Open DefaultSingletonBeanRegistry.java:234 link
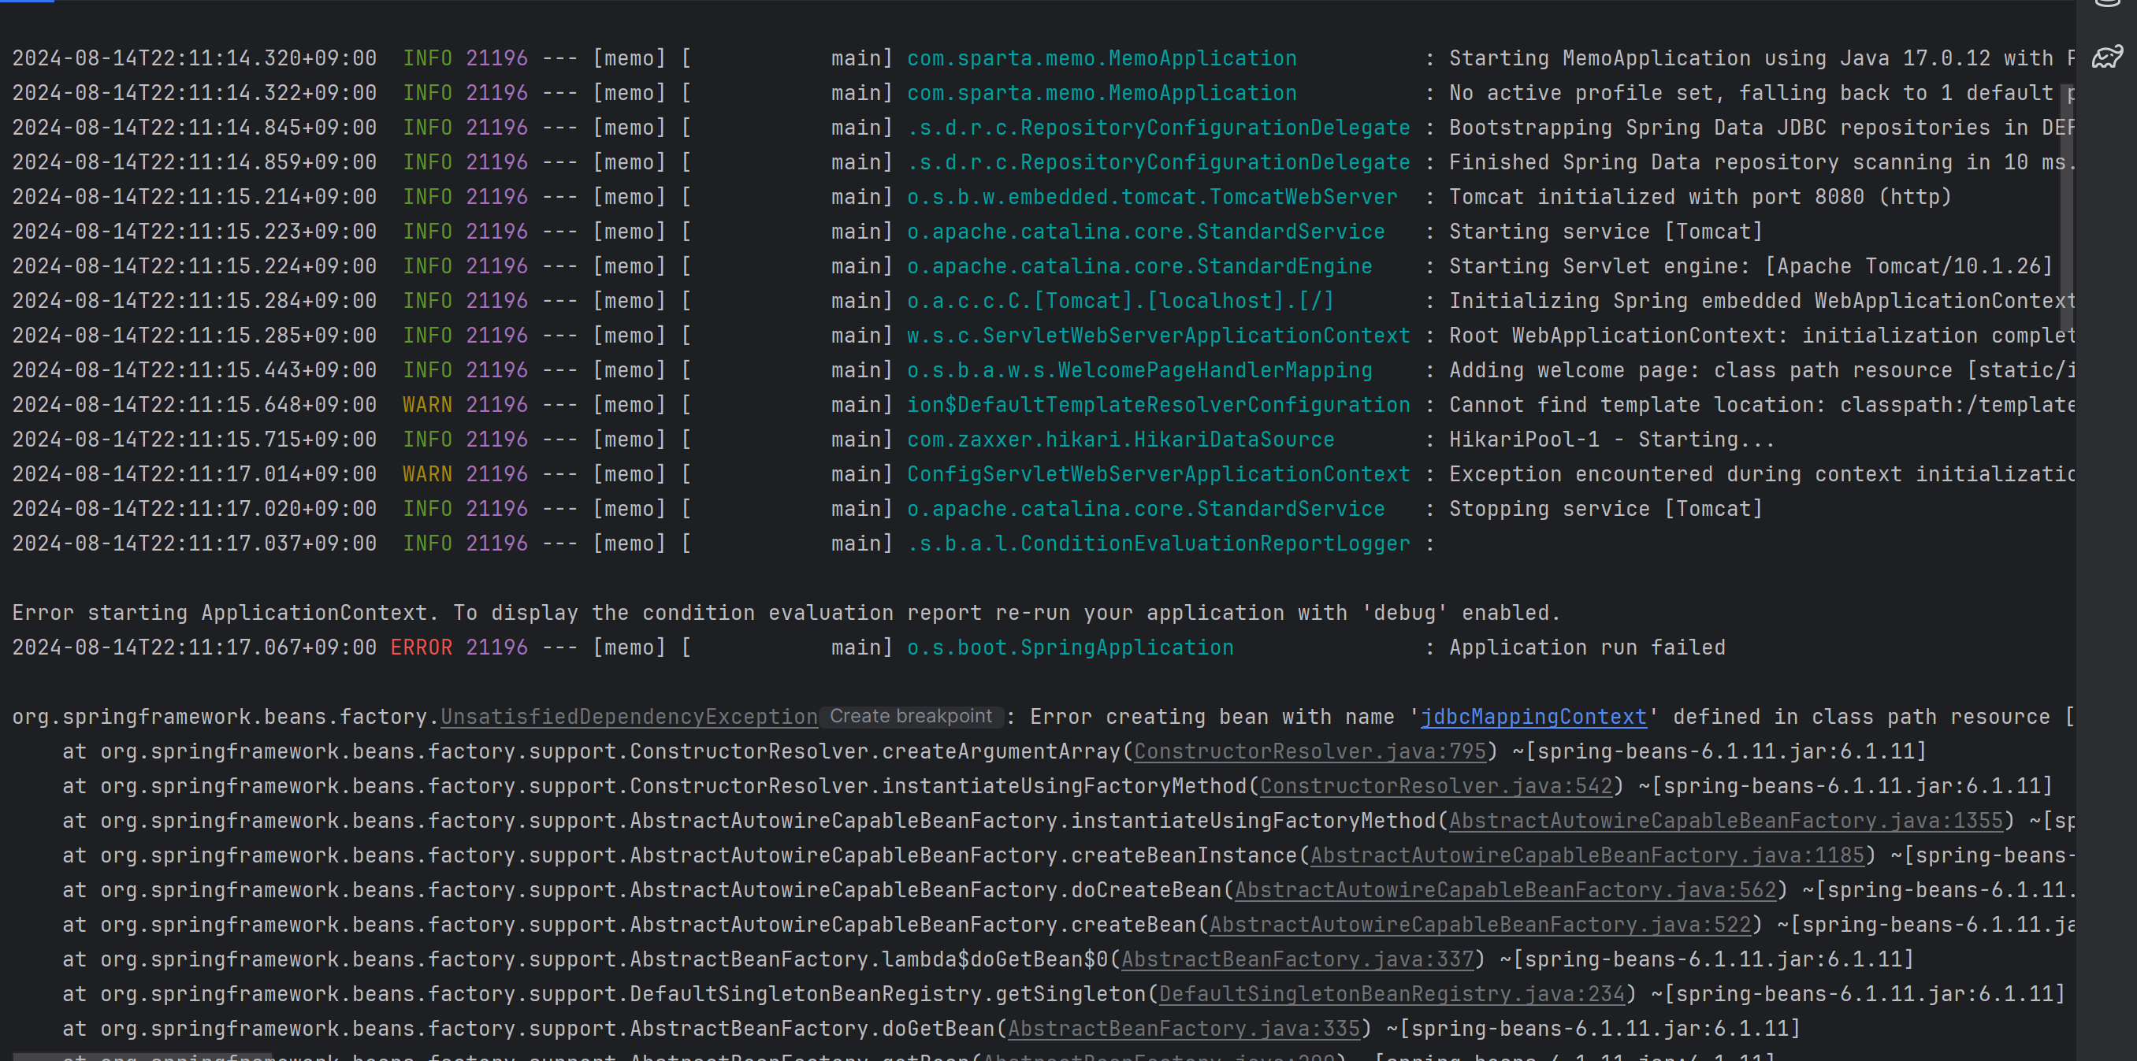 [1392, 994]
